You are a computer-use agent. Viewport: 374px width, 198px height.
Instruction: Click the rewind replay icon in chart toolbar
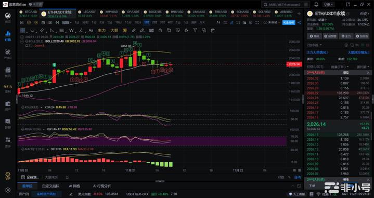(x=57, y=22)
